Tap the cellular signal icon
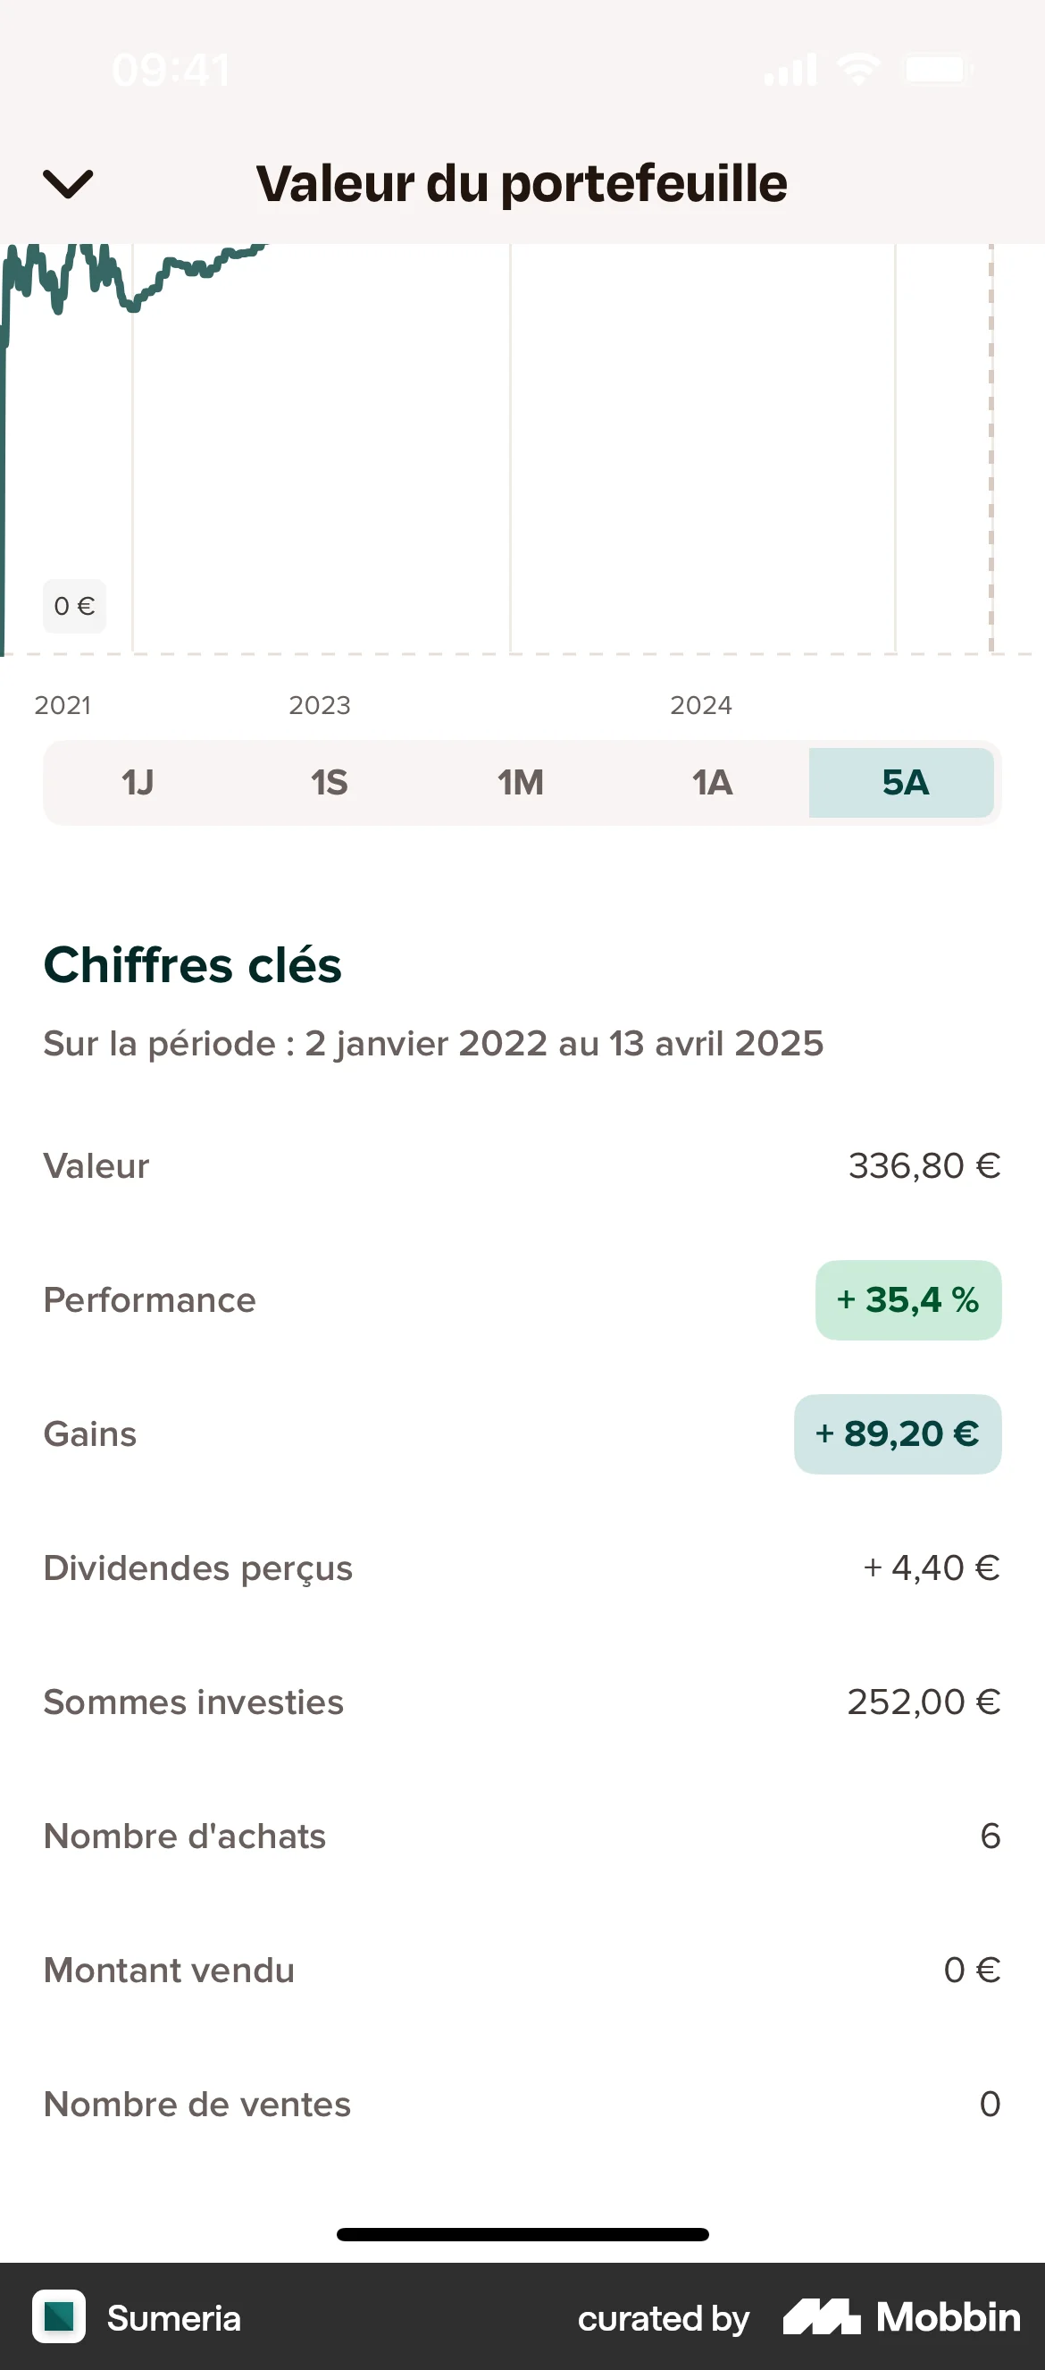Image resolution: width=1045 pixels, height=2370 pixels. click(x=790, y=69)
